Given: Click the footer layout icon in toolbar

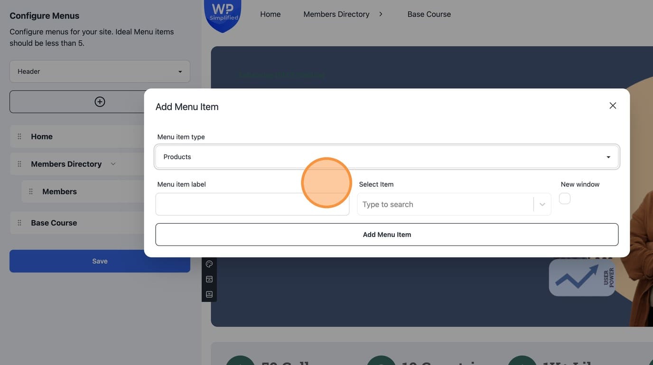Looking at the screenshot, I should pyautogui.click(x=209, y=294).
